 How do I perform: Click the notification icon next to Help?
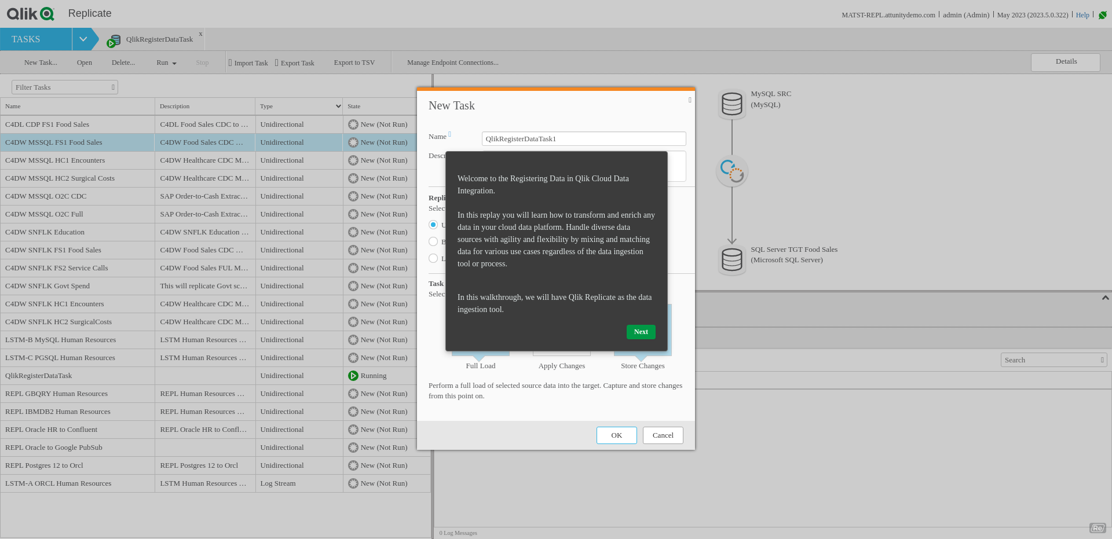coord(1102,15)
